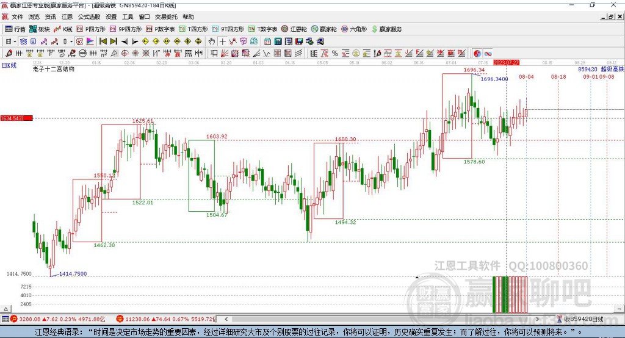The height and width of the screenshot is (338, 625).
Task: Open the 资讯 menu
Action: [51, 16]
